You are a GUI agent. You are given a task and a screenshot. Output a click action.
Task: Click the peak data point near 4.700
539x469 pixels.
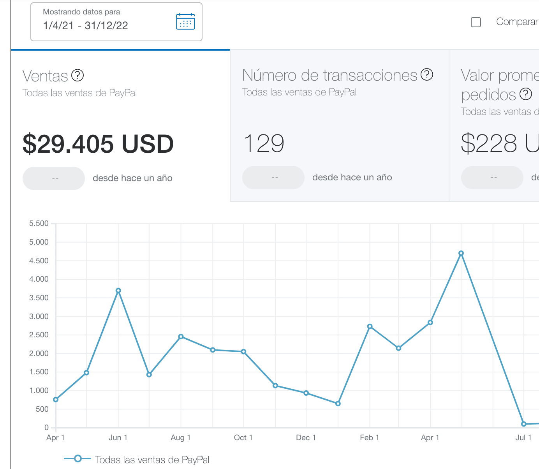[x=461, y=253]
